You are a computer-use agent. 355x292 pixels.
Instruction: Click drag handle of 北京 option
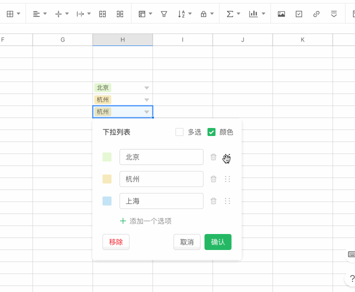click(x=227, y=157)
